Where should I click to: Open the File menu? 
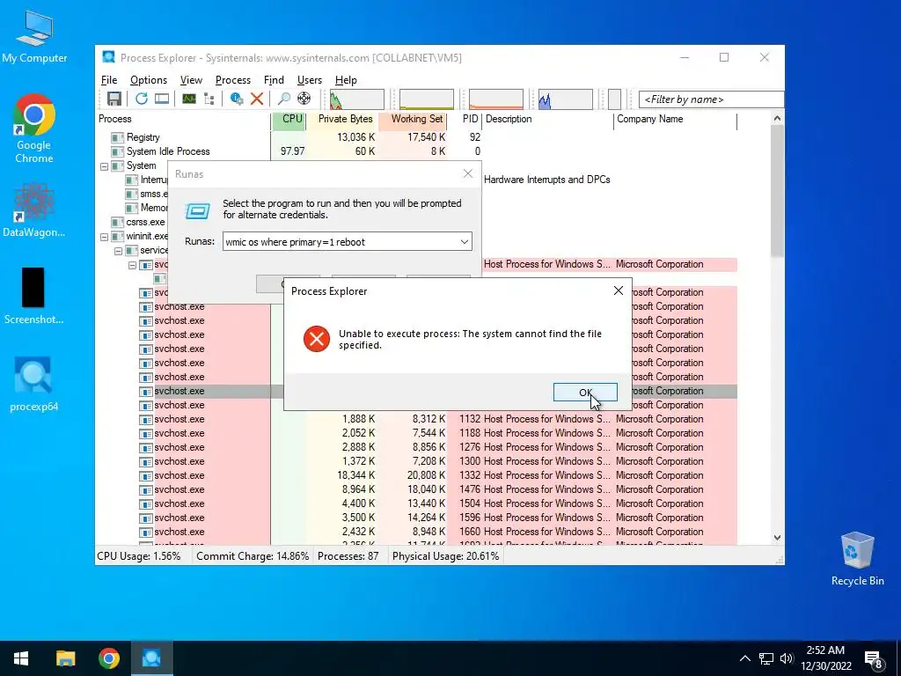pos(108,80)
